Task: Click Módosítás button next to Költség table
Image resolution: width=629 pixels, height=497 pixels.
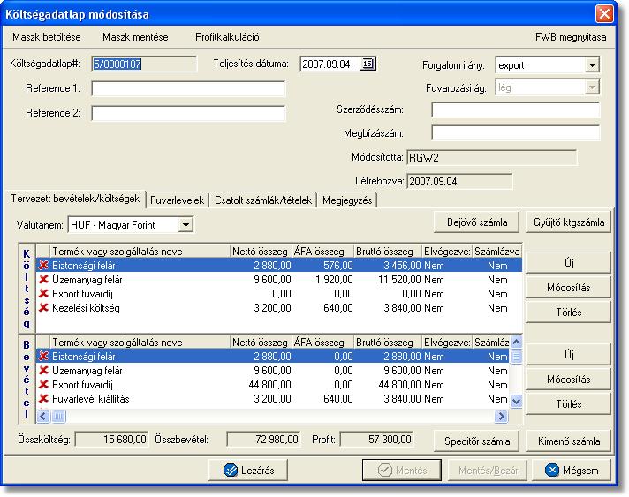Action: tap(569, 288)
